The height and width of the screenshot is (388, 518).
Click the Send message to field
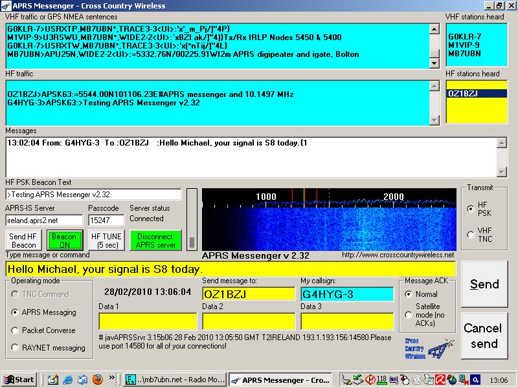pyautogui.click(x=249, y=294)
